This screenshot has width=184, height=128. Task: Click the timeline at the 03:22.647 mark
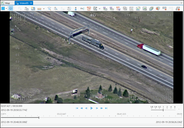pyautogui.click(x=62, y=117)
